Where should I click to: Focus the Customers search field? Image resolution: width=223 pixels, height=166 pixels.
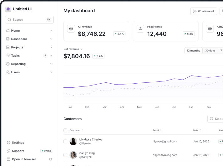pos(215,119)
